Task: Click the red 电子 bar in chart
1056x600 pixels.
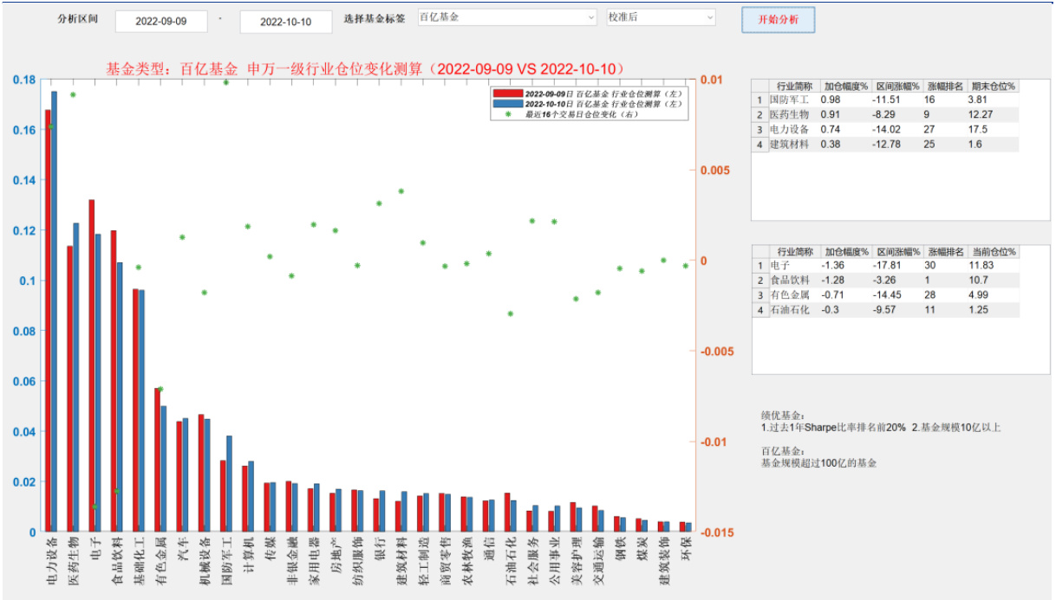Action: tap(91, 364)
